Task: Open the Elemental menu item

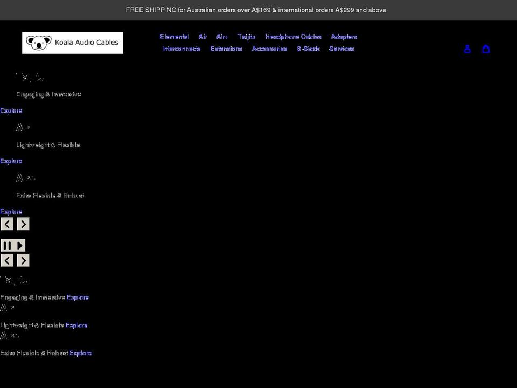Action: coord(174,37)
